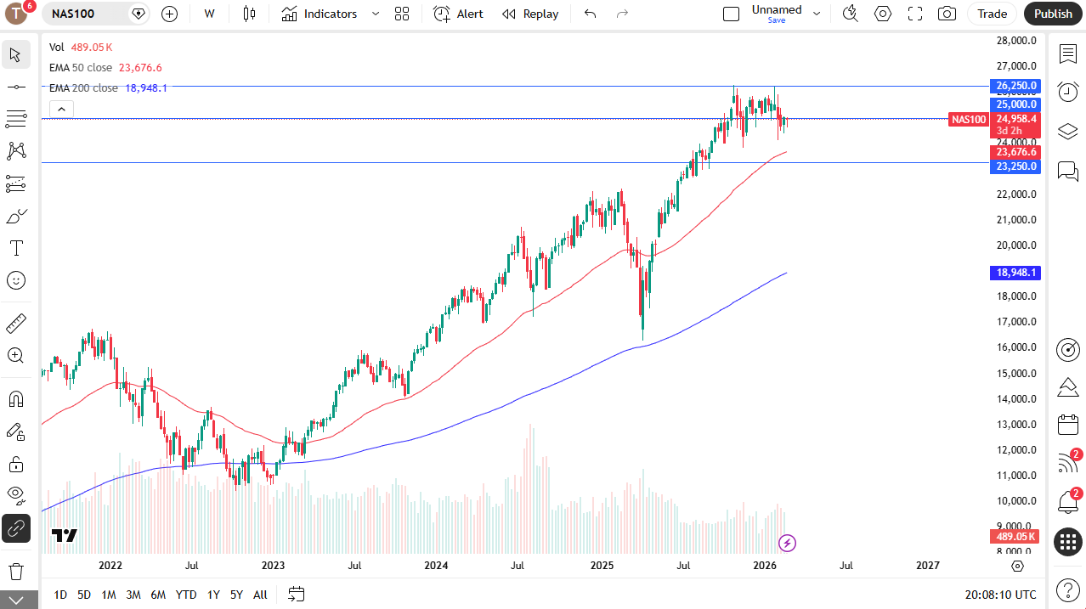The width and height of the screenshot is (1086, 609).
Task: Click the Publish button
Action: tap(1052, 14)
